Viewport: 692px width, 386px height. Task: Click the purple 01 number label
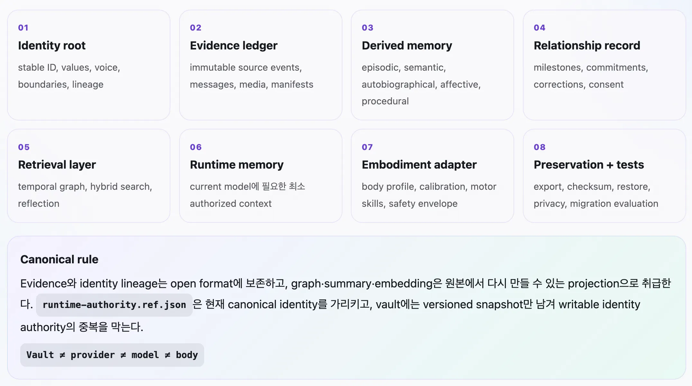pyautogui.click(x=23, y=28)
